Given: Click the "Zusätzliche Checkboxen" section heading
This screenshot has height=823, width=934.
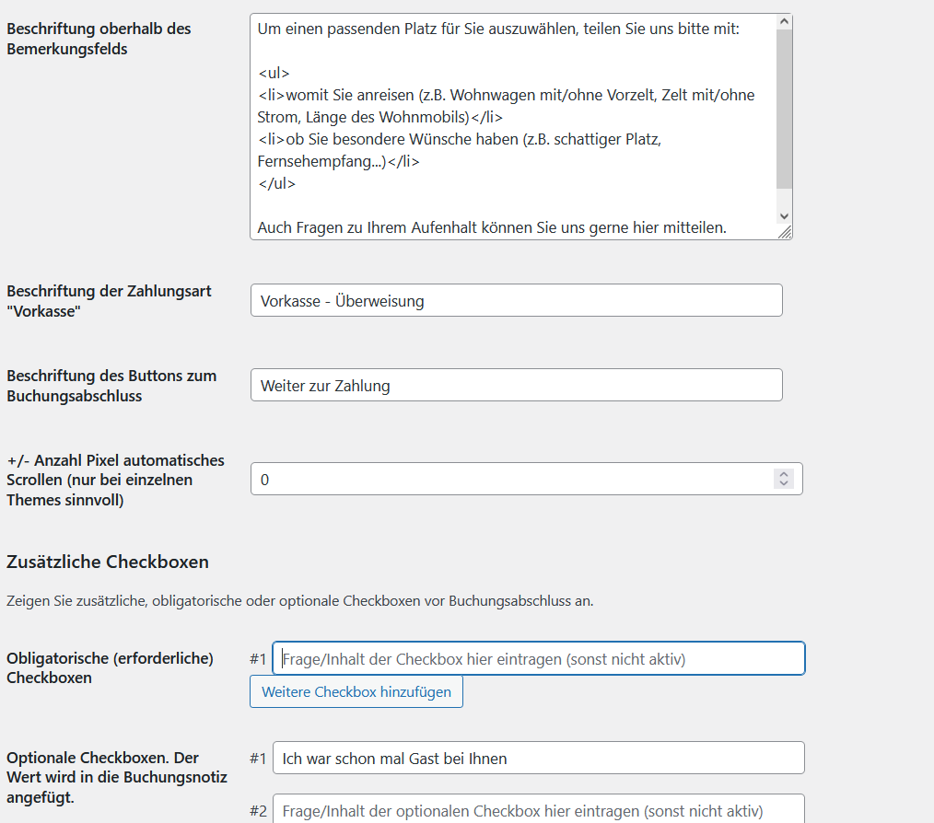Looking at the screenshot, I should (x=108, y=562).
